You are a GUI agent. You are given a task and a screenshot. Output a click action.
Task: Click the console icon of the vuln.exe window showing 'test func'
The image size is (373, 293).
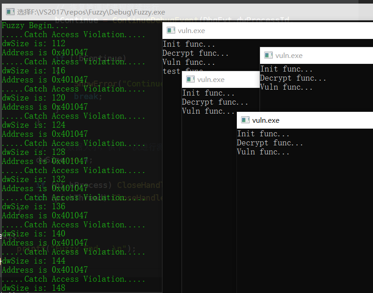click(171, 30)
